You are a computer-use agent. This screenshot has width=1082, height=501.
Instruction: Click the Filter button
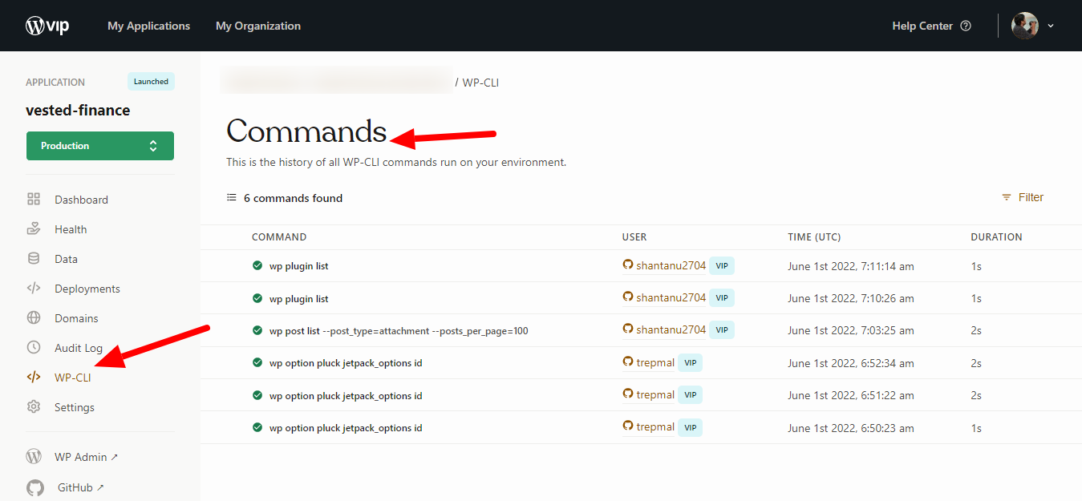1023,197
